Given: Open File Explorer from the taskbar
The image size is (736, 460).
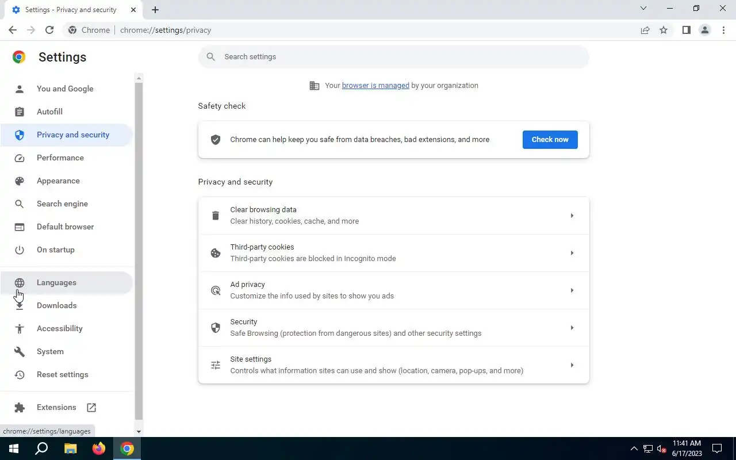Looking at the screenshot, I should click(x=70, y=448).
